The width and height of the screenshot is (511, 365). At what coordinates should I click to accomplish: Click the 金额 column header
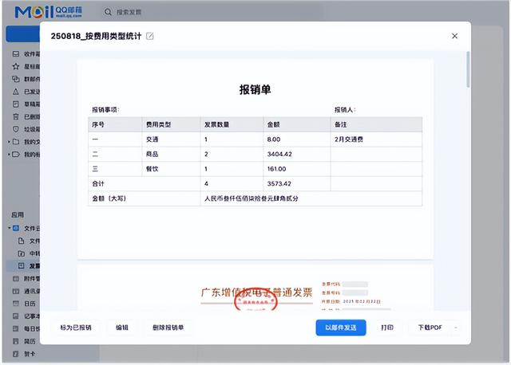pos(297,124)
